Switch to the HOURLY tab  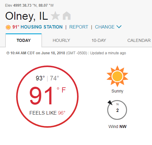click(x=61, y=40)
